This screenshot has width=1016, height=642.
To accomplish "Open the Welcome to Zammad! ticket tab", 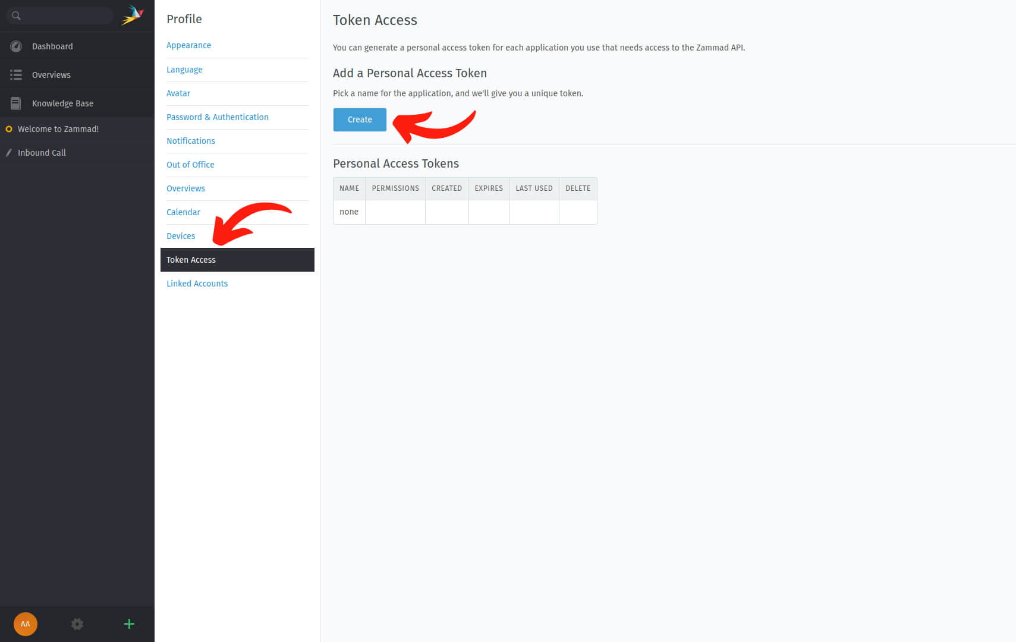I will pos(77,129).
